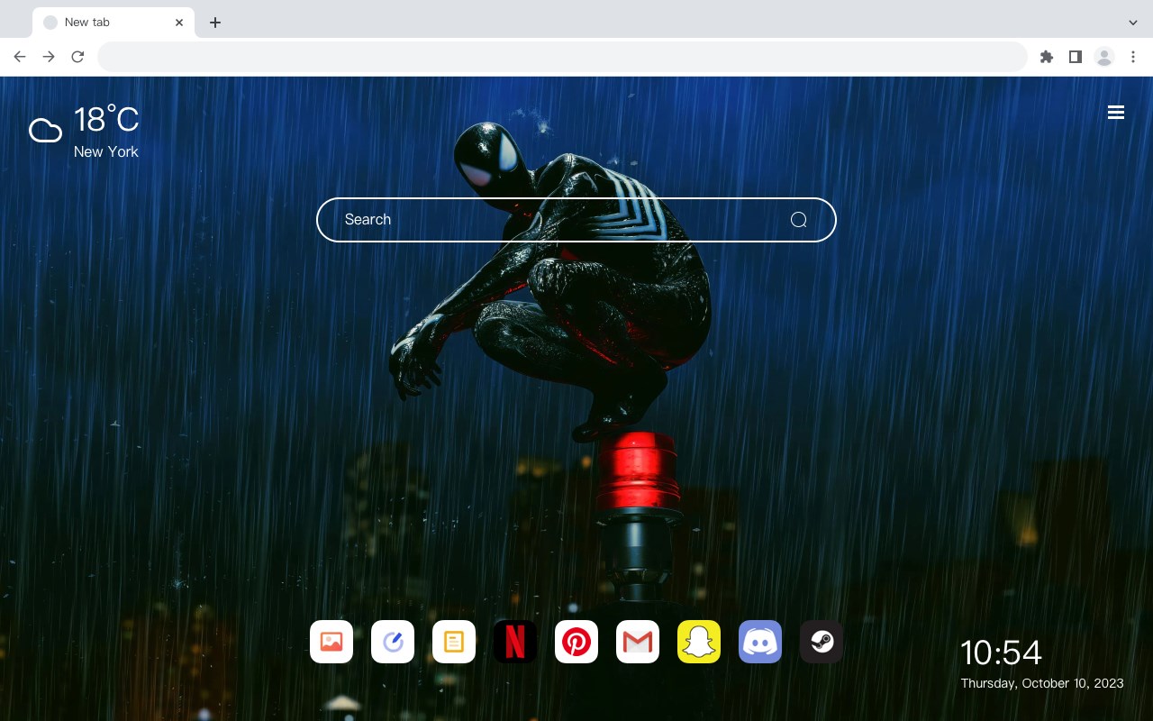
Task: Open the profile avatar menu
Action: [x=1104, y=57]
